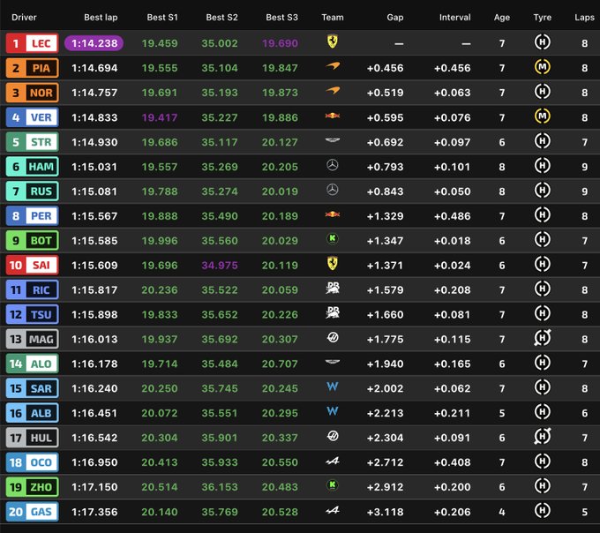Click the yellow medium tyre icon for VER
Viewport: 600px width, 533px height.
[x=543, y=116]
